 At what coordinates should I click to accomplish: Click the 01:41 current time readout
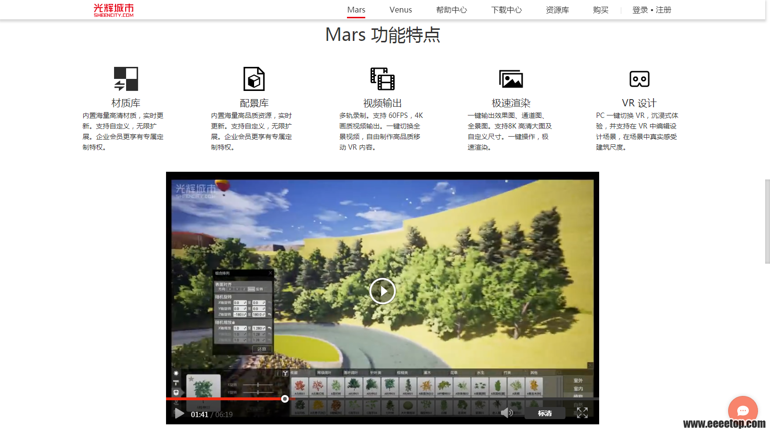coord(199,415)
